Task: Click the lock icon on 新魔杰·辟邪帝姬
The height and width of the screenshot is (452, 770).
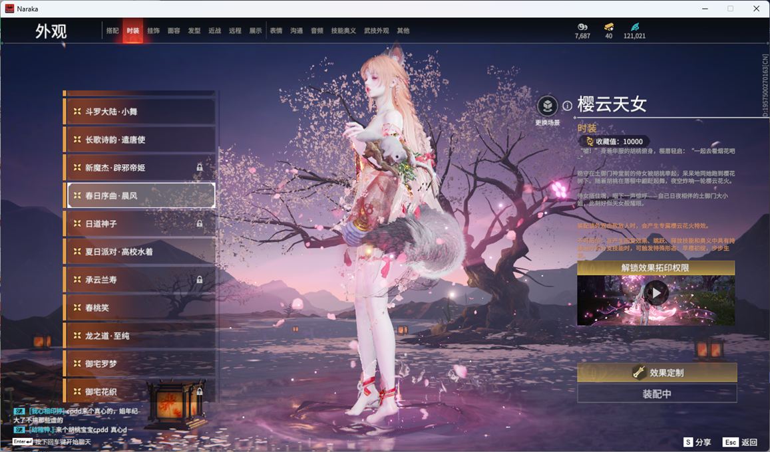Action: 200,167
